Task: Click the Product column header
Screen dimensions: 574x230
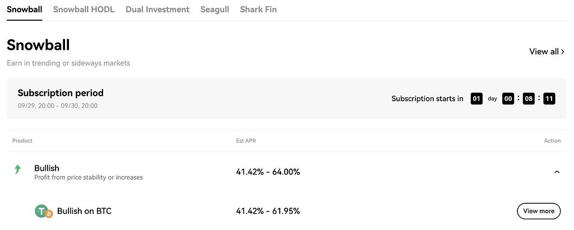Action: coord(22,140)
